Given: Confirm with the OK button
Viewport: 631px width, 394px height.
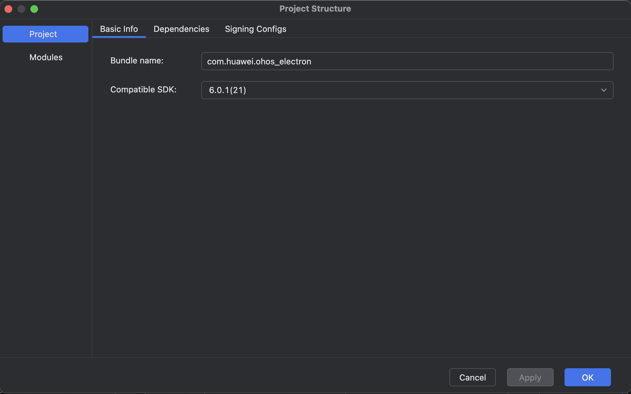Looking at the screenshot, I should pos(587,377).
